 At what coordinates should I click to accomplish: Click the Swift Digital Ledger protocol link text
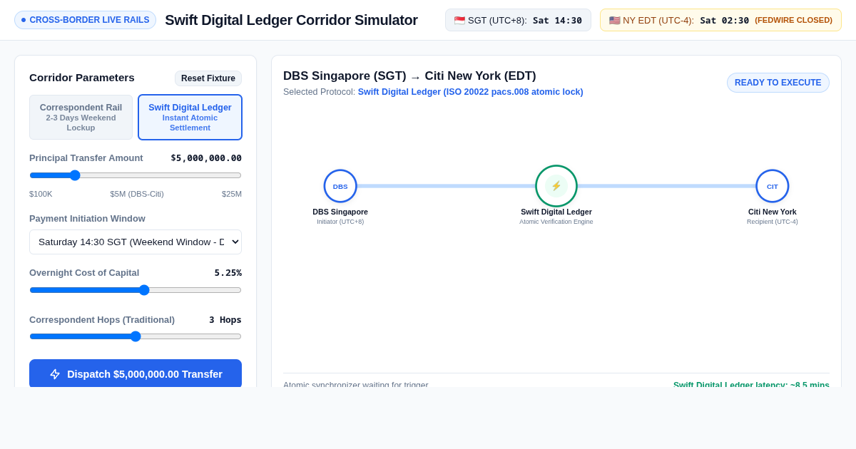point(471,92)
